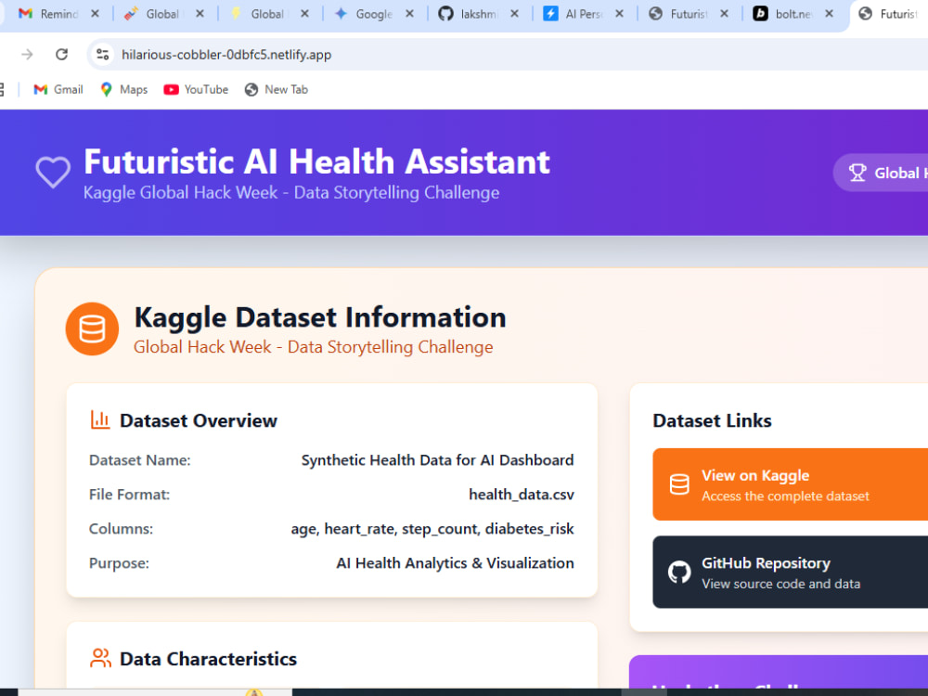Click the columns list age, heart_rate, step_count, diabetes_risk

point(432,529)
